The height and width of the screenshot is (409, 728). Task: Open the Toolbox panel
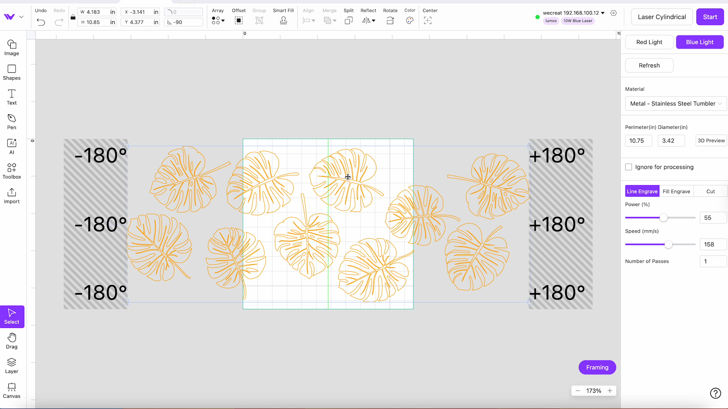pos(11,171)
